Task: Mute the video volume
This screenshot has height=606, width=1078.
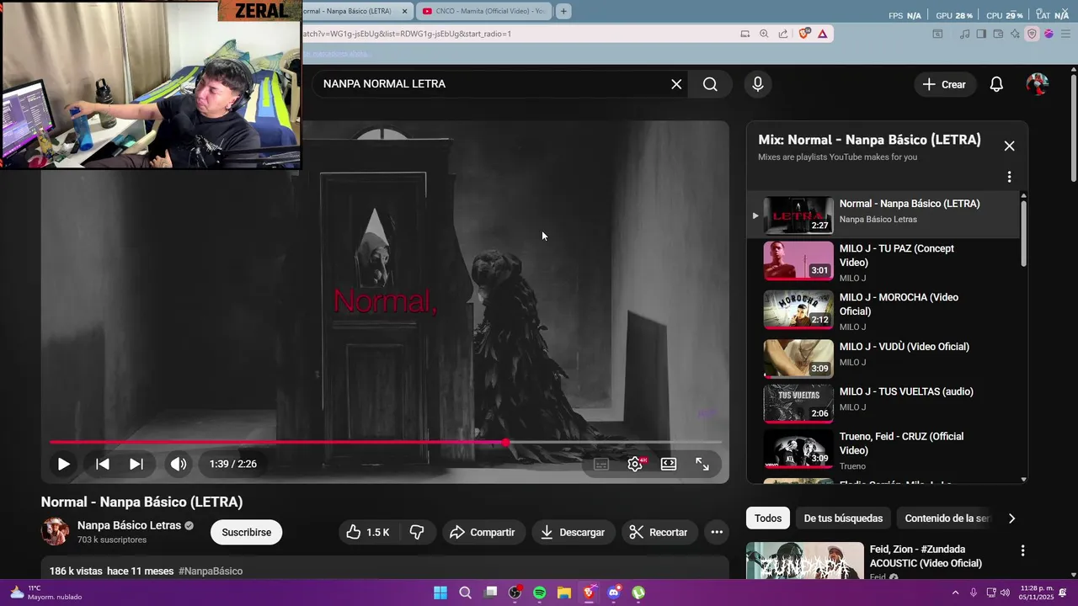Action: (179, 464)
